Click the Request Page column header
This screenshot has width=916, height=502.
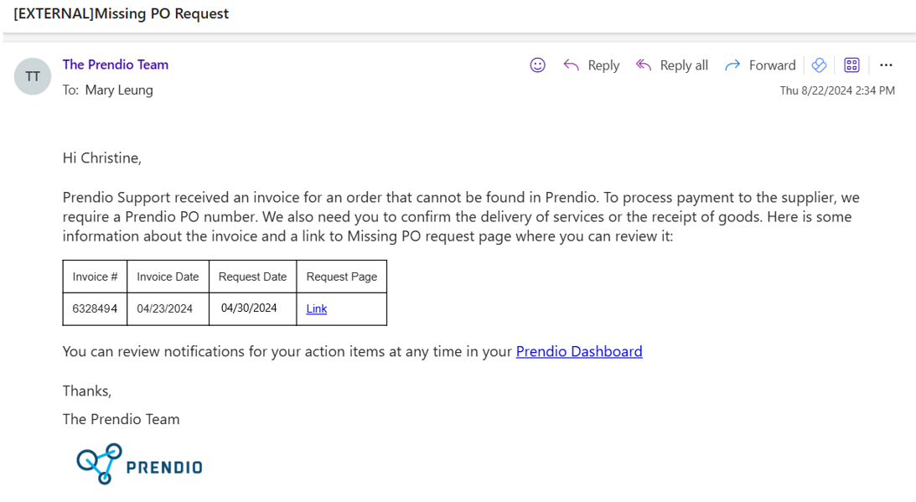click(x=341, y=276)
